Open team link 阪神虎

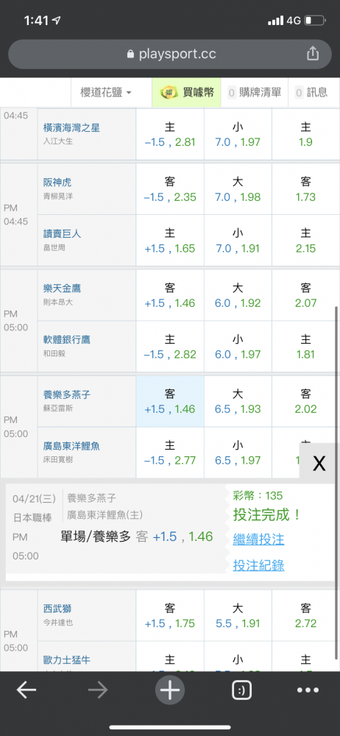[x=57, y=182]
